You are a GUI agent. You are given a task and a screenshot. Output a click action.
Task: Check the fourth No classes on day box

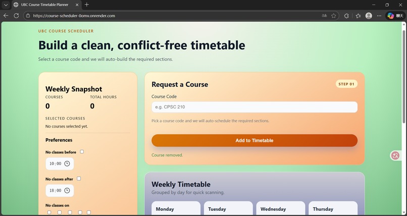(80, 212)
